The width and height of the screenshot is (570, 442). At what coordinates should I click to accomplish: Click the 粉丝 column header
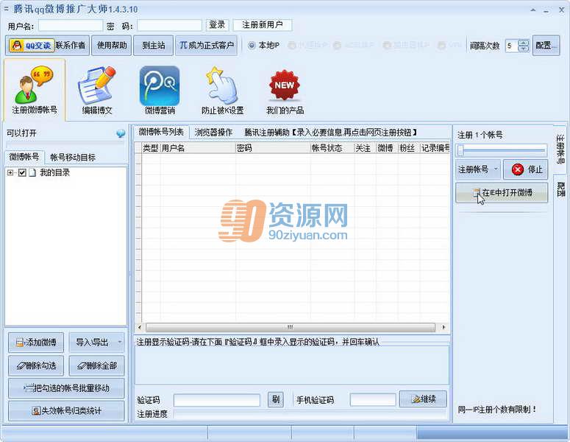(409, 148)
